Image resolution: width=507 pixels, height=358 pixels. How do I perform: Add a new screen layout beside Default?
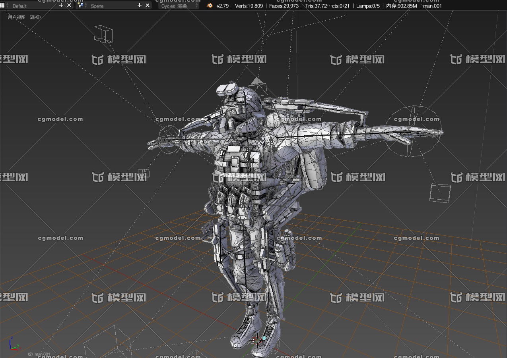tap(61, 5)
